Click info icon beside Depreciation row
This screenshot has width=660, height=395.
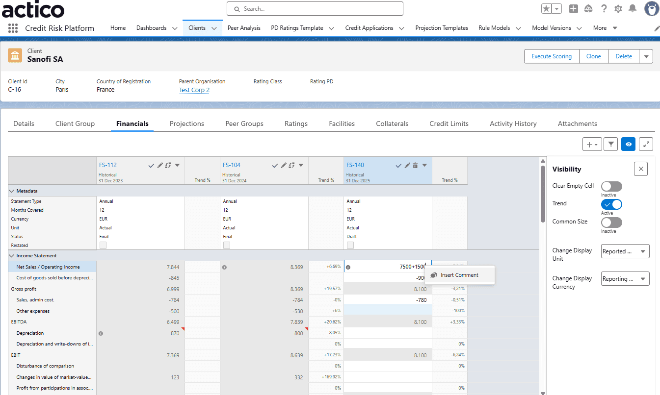point(101,333)
